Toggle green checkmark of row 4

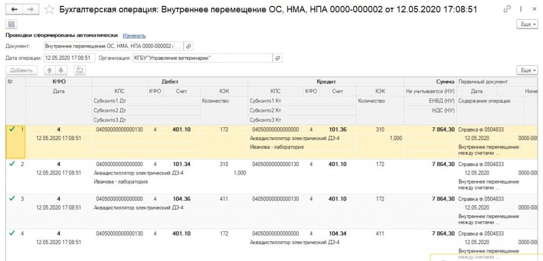pos(12,233)
